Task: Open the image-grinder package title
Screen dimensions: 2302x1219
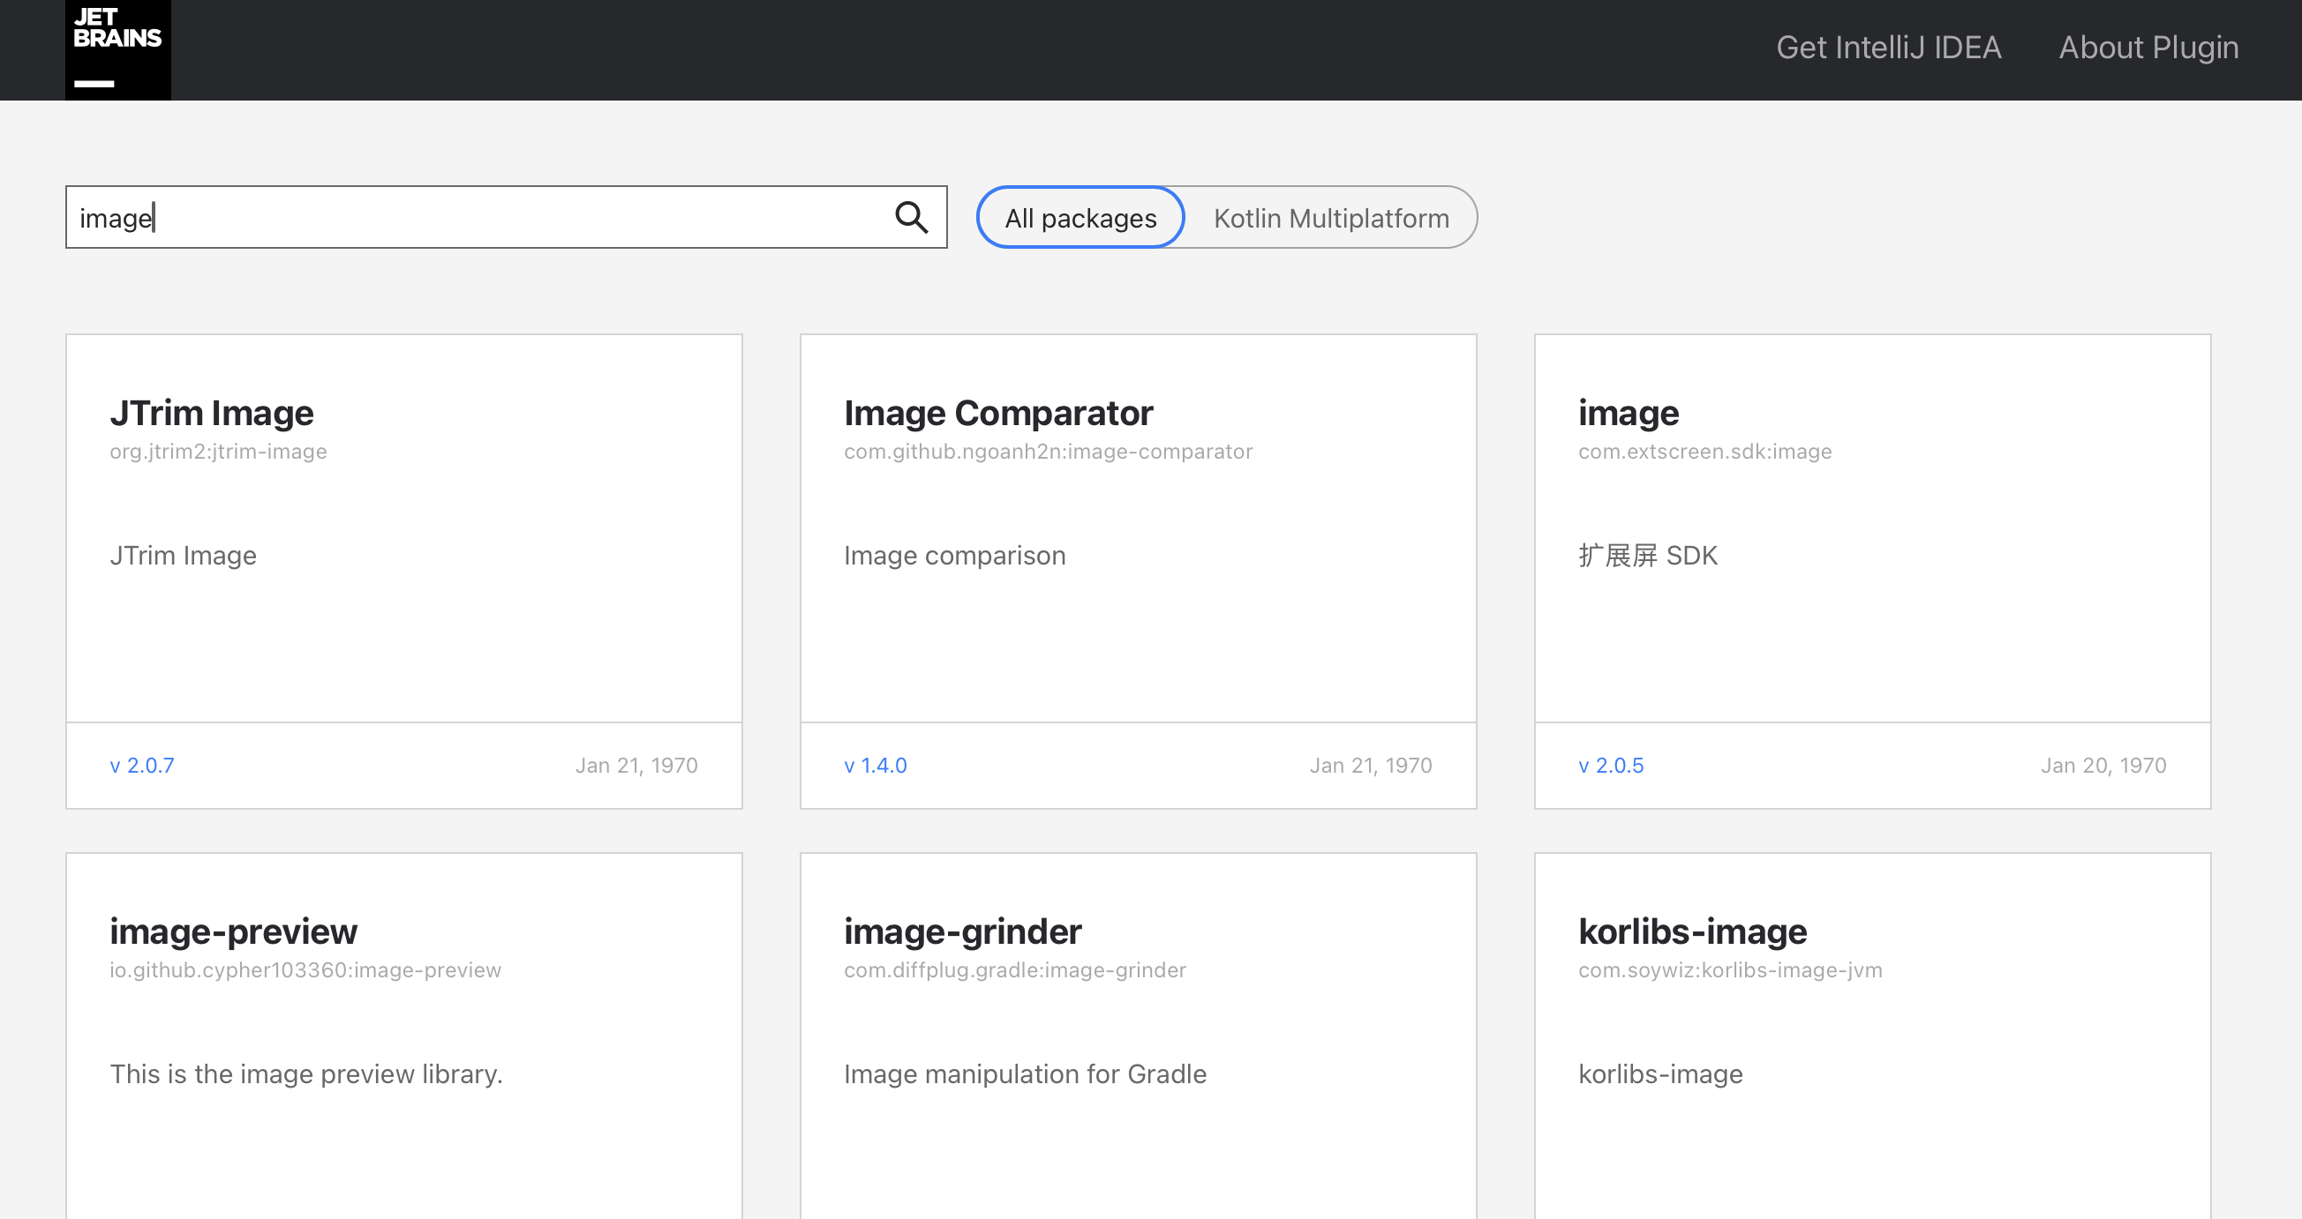Action: click(962, 931)
